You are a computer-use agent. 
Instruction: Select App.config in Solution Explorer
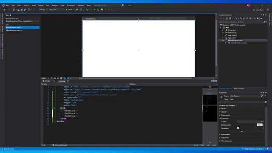click(x=232, y=35)
